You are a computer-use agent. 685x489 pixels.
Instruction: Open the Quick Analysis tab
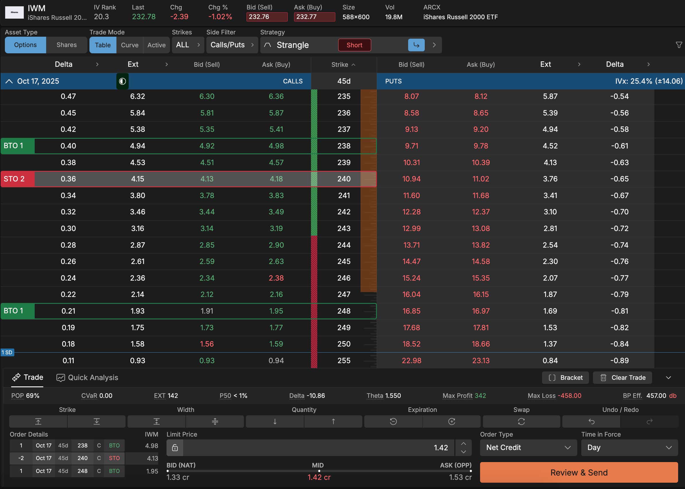coord(87,377)
